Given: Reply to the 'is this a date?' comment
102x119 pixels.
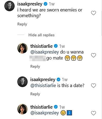Looking at the screenshot, I should point(35,94).
